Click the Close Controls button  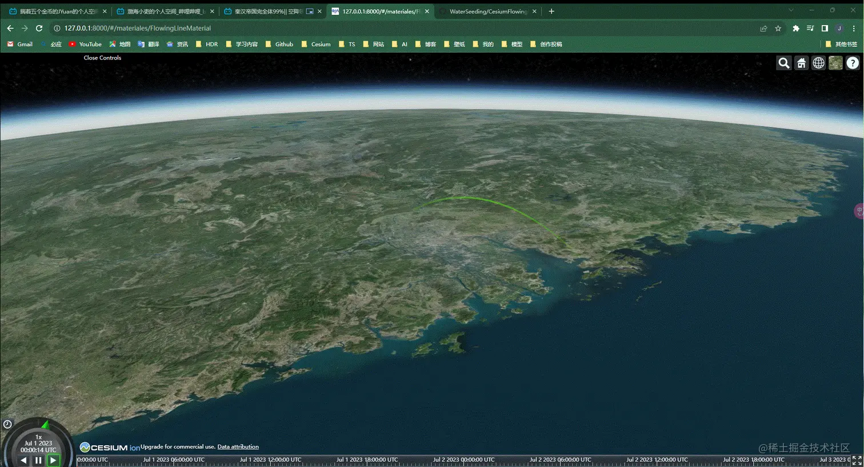[x=102, y=58]
